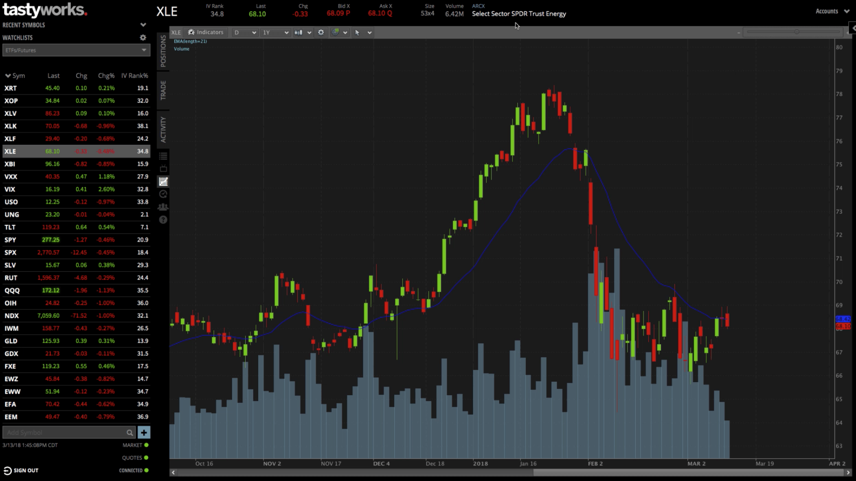Click the search magnifier in Add Symbol
Viewport: 856px width, 481px height.
[x=129, y=432]
